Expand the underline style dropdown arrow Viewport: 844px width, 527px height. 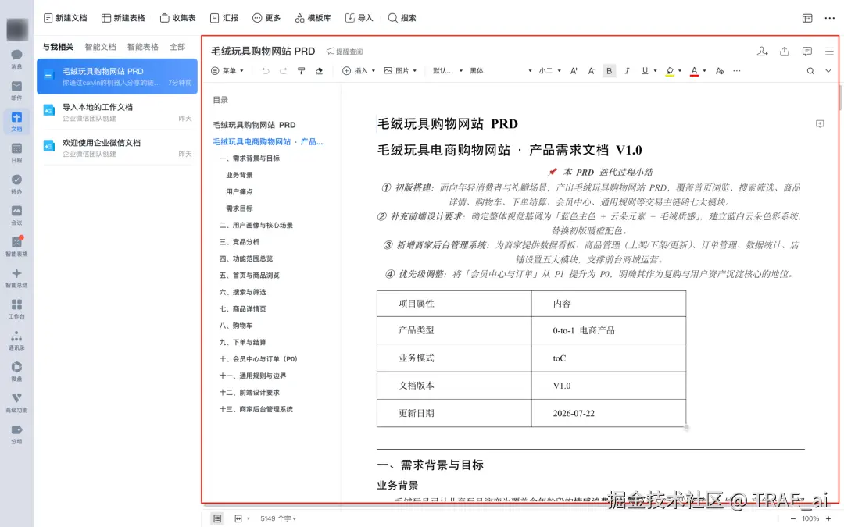coord(655,71)
